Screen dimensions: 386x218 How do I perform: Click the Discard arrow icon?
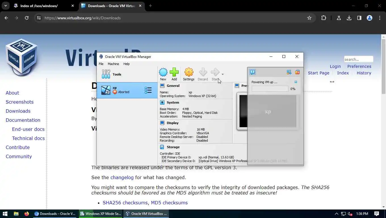(203, 72)
